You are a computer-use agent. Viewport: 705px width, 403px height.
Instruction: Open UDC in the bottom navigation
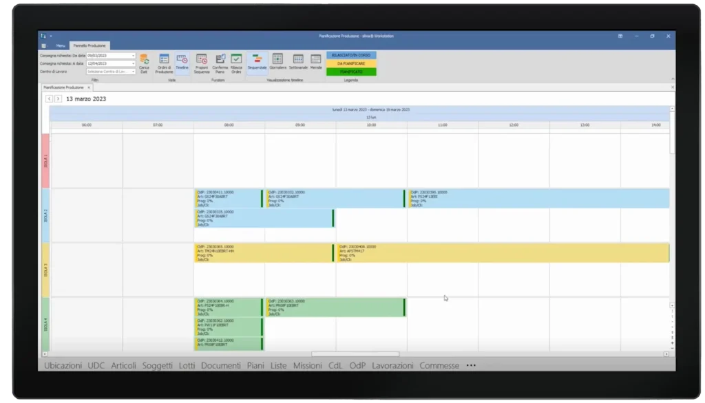pos(96,366)
